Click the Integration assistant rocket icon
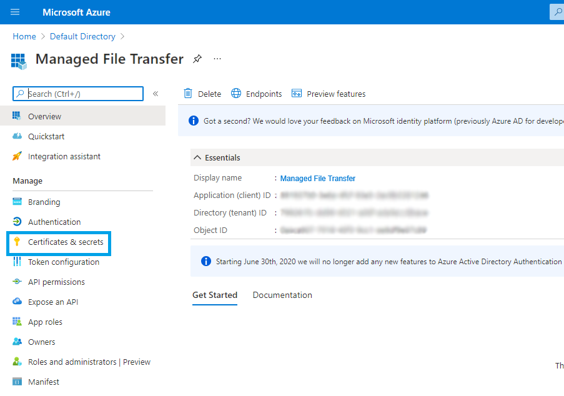Screen dimensions: 564x396 17,156
